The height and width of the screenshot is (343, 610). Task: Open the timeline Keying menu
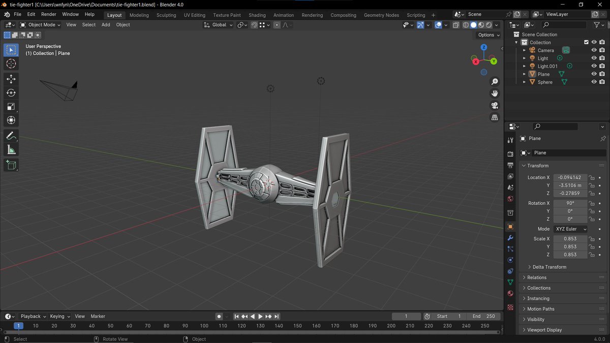pos(60,316)
